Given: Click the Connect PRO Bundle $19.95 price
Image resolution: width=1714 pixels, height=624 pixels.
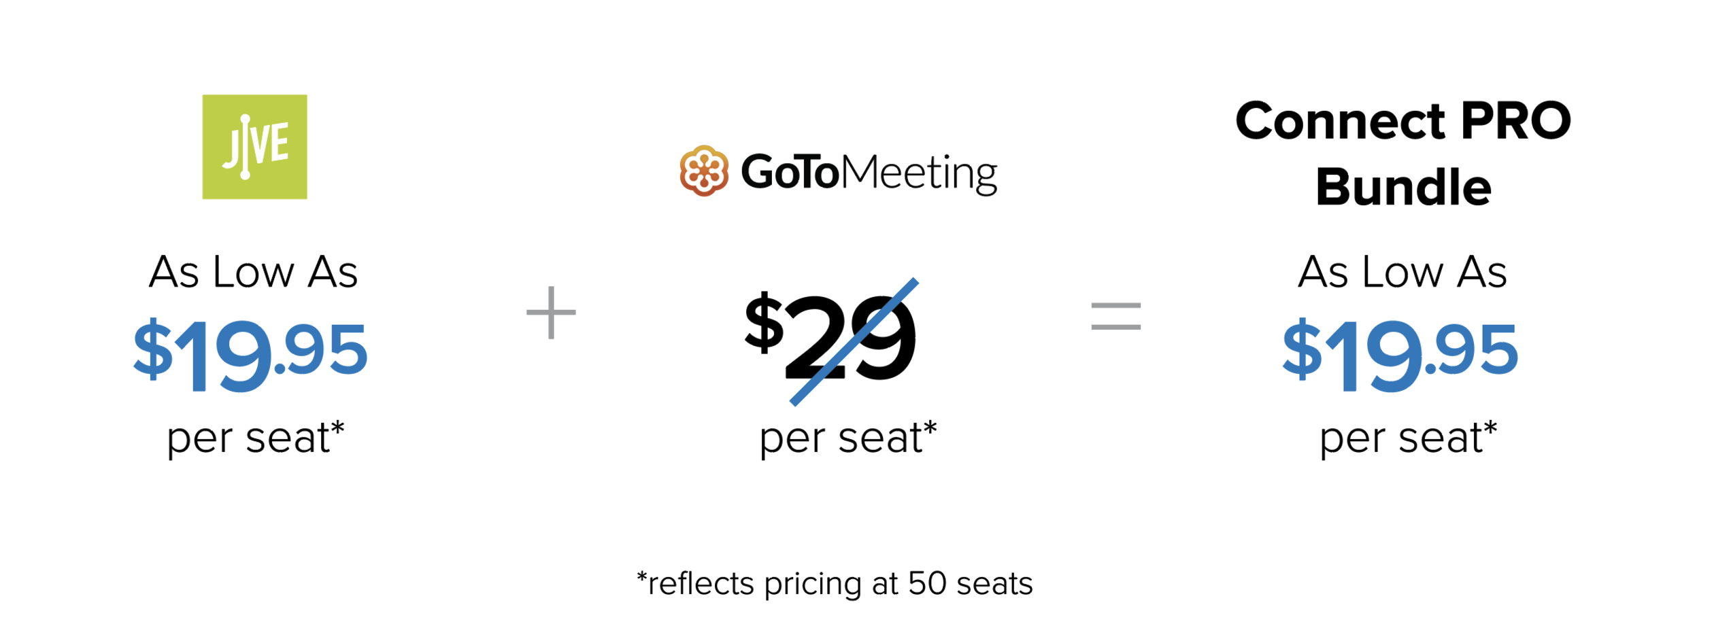Looking at the screenshot, I should click(x=1400, y=353).
